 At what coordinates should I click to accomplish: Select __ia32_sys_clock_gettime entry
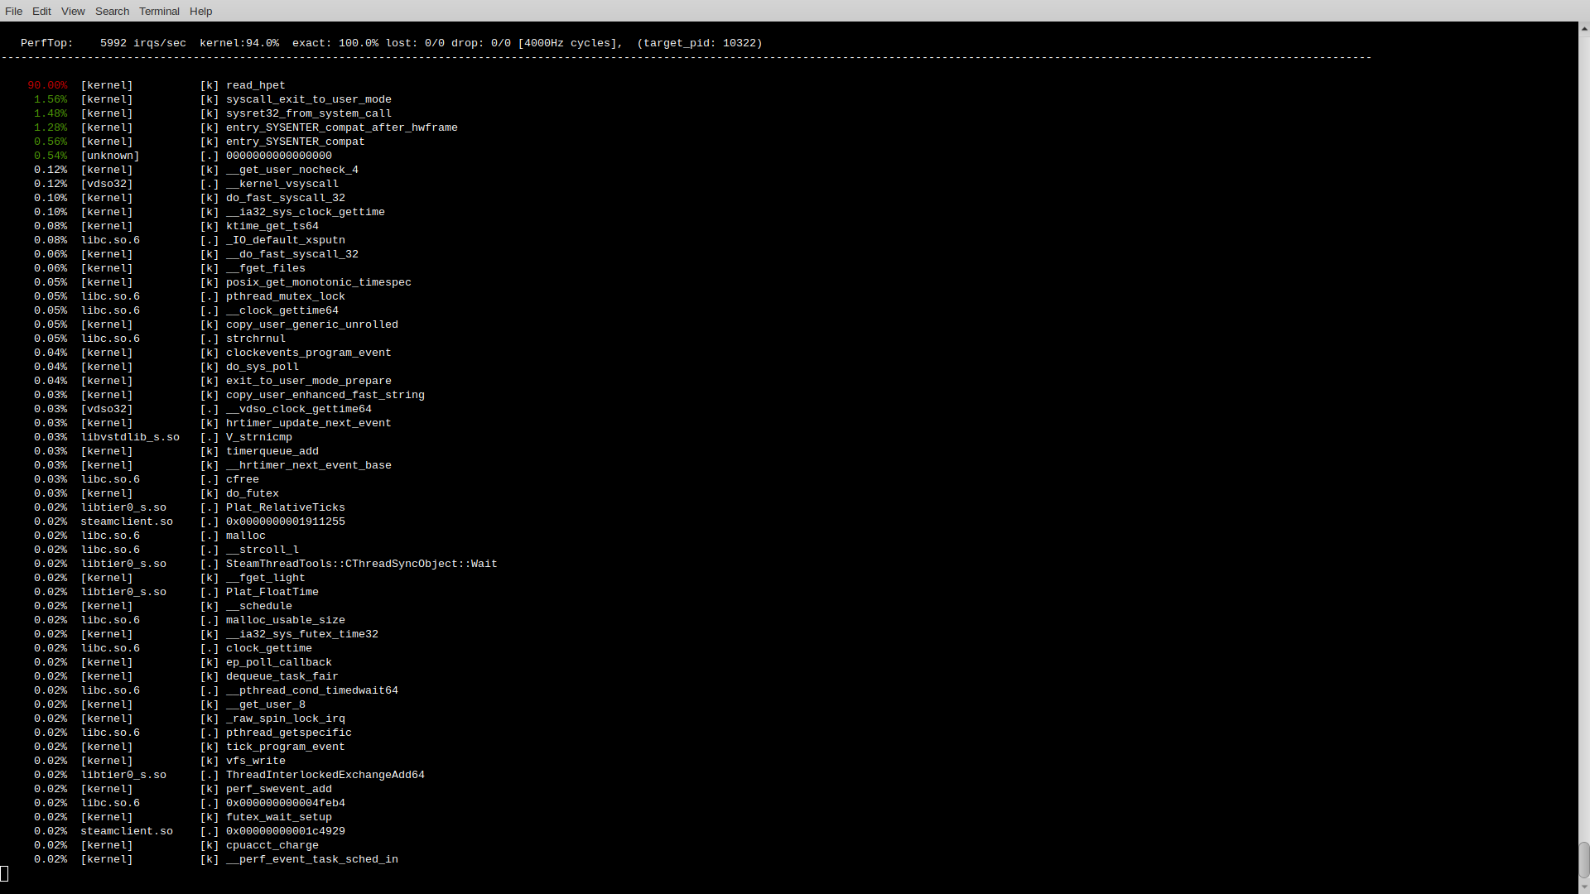305,212
